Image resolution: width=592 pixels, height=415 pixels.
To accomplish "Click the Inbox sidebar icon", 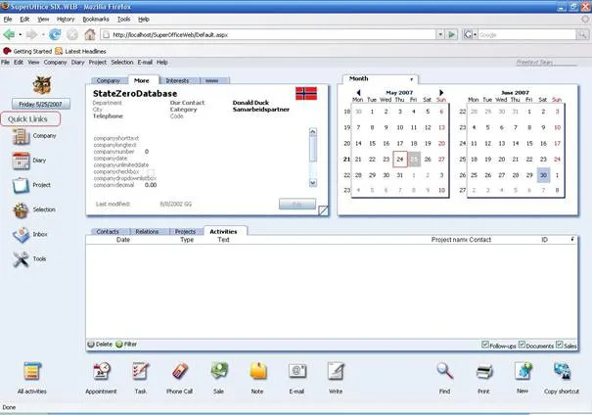I will coord(23,236).
